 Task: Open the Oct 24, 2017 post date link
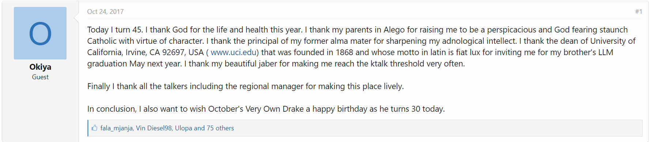(x=105, y=12)
